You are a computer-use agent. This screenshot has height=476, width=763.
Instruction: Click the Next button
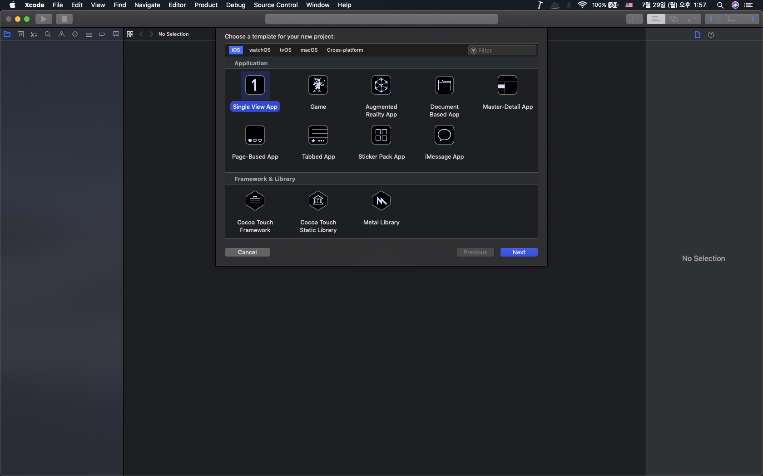519,253
